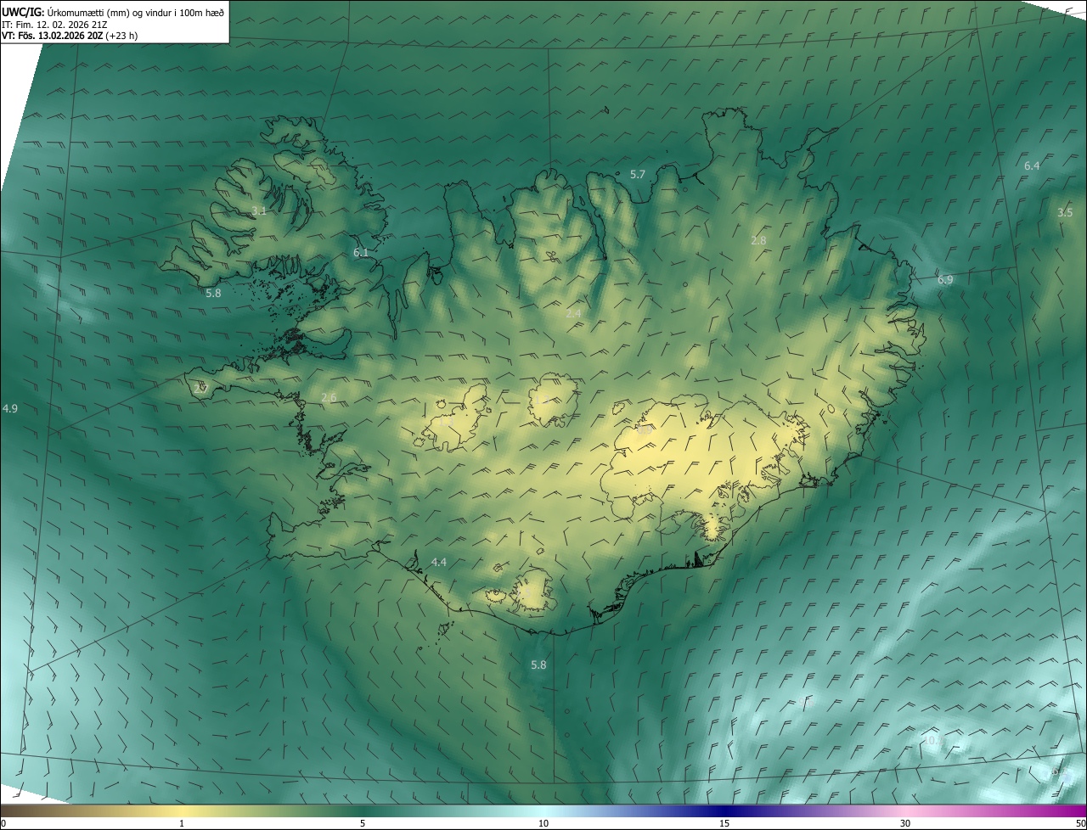Click the 4.4 value in southwest Iceland
The height and width of the screenshot is (830, 1087).
(439, 562)
